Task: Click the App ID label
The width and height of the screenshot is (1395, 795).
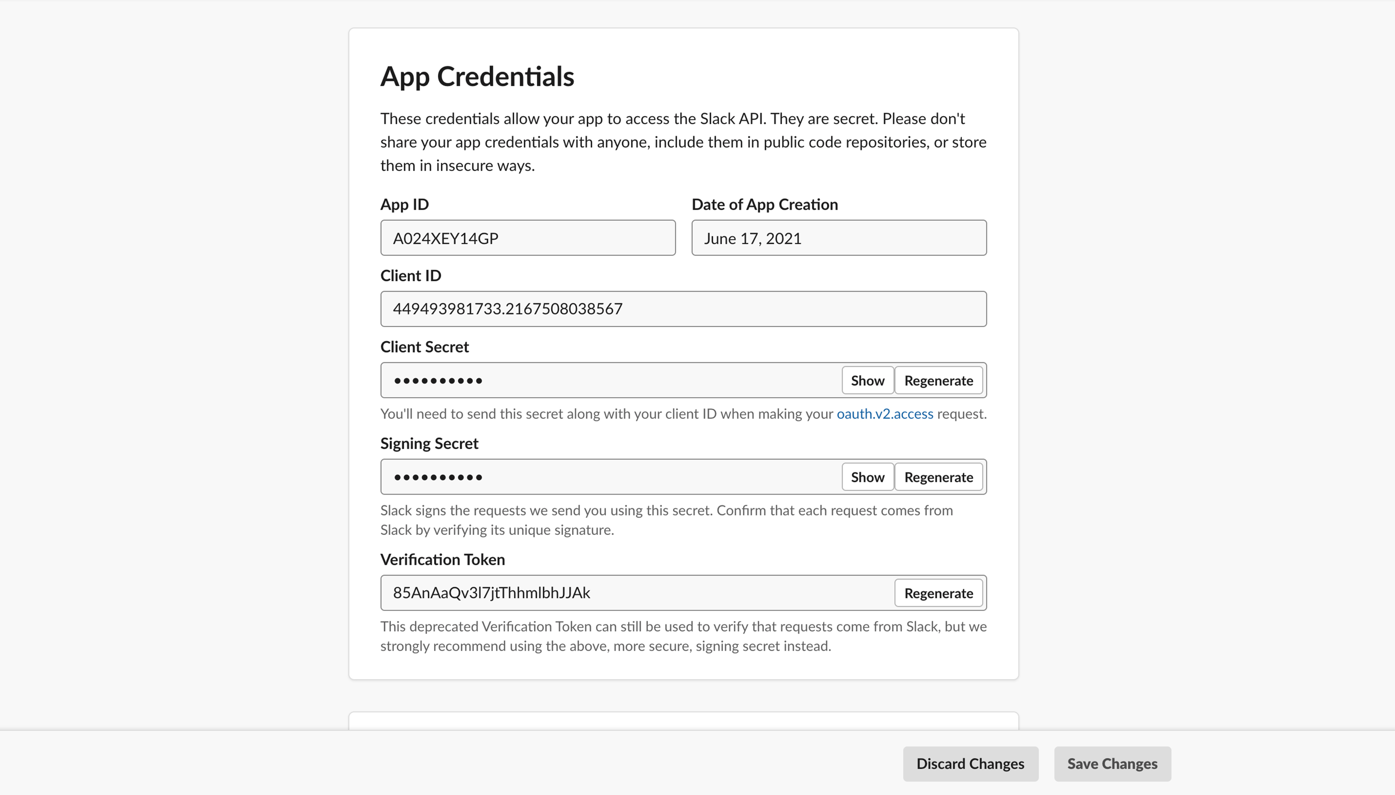Action: [x=404, y=204]
